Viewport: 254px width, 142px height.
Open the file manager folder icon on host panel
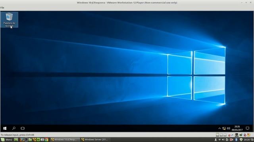[30, 140]
